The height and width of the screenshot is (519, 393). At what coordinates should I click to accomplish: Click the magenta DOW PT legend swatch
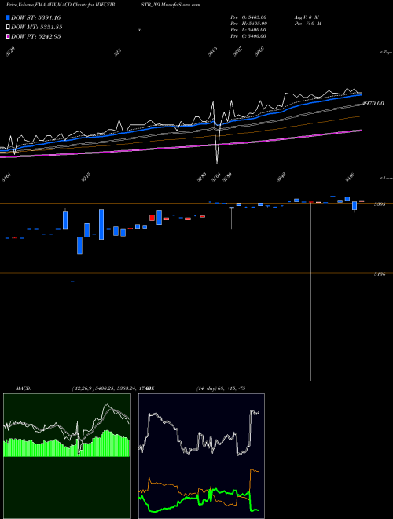[8, 36]
